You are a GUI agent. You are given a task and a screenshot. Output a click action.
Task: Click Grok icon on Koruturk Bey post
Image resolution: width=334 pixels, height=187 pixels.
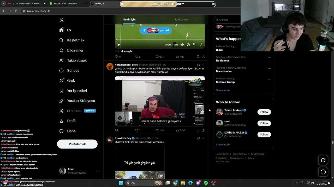pos(199,138)
